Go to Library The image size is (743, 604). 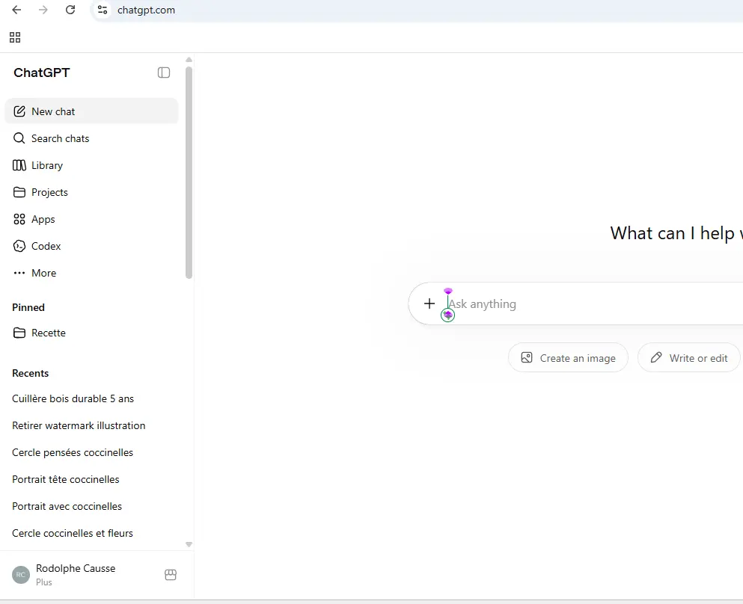(91, 165)
